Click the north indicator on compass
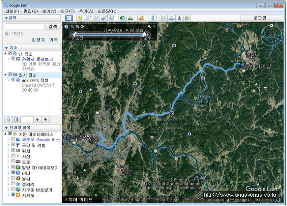Screen dimensions: 287x206 click(x=271, y=26)
